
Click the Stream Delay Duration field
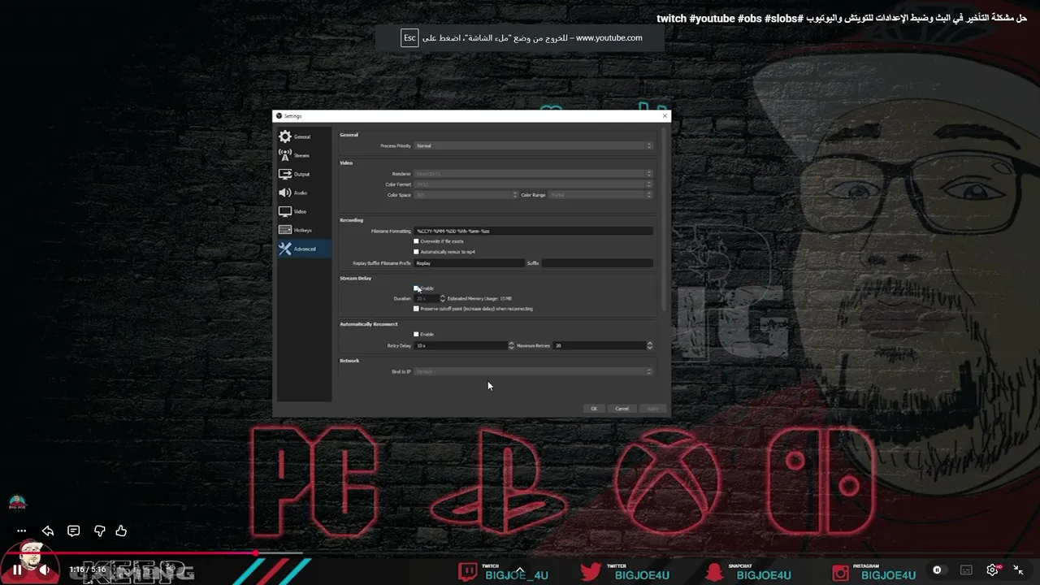[x=427, y=298]
